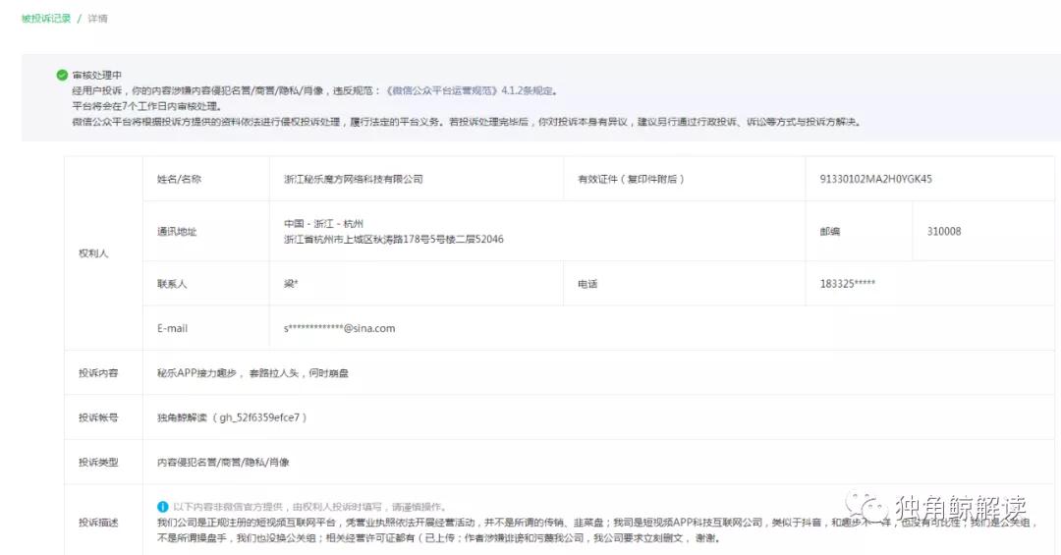Click the 投诉描述 label cell
Viewport: 1061px width, 555px height.
[103, 520]
